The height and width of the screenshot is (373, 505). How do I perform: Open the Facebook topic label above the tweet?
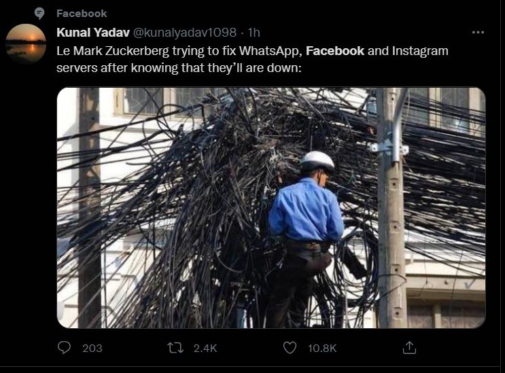tap(82, 14)
